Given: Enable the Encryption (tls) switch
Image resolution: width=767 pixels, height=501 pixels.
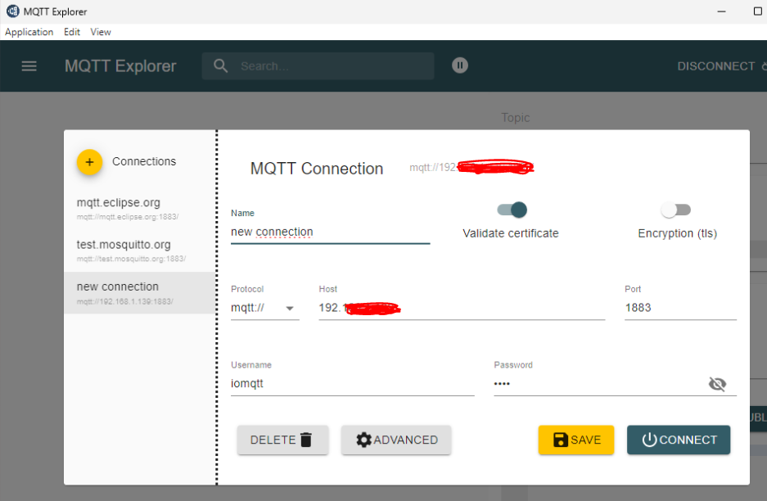Looking at the screenshot, I should (676, 210).
